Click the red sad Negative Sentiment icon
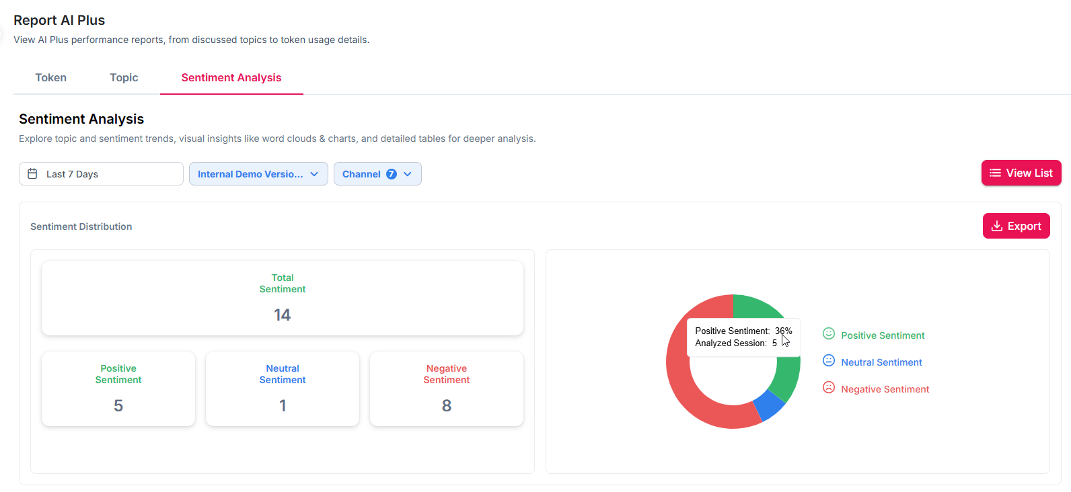Screen dimensions: 1071x492 (829, 388)
